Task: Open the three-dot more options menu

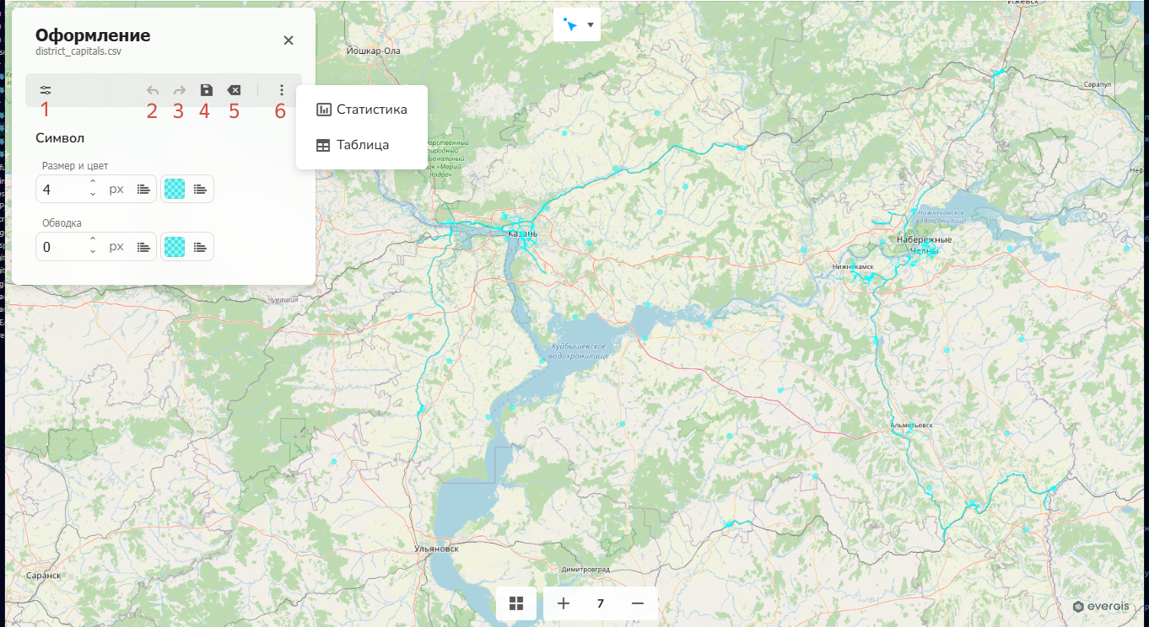Action: coord(282,90)
